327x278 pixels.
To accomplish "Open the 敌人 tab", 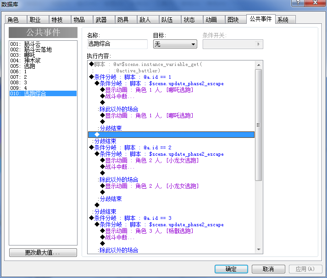I will coord(148,20).
